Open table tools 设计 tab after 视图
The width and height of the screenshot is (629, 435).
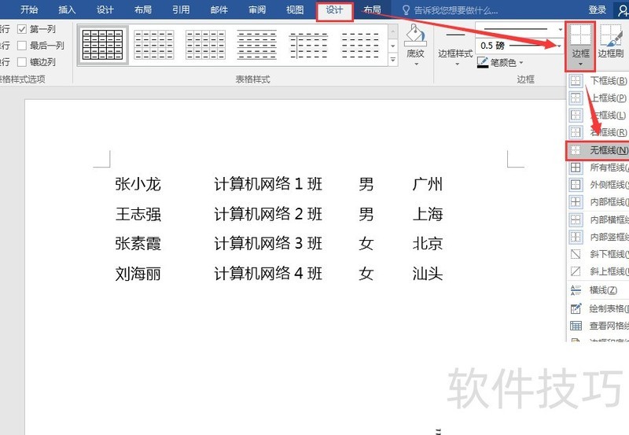pyautogui.click(x=335, y=10)
